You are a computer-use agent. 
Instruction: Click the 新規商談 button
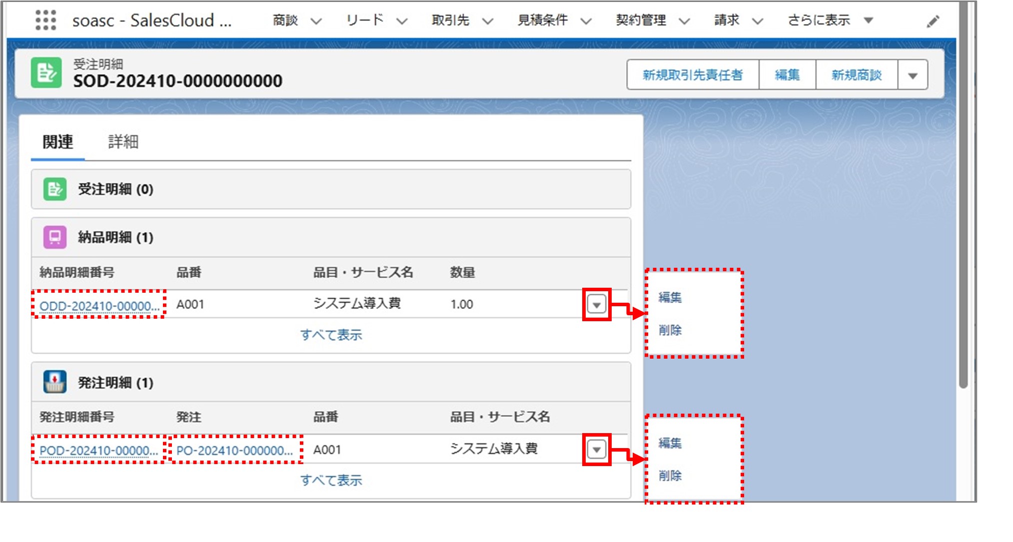point(857,75)
